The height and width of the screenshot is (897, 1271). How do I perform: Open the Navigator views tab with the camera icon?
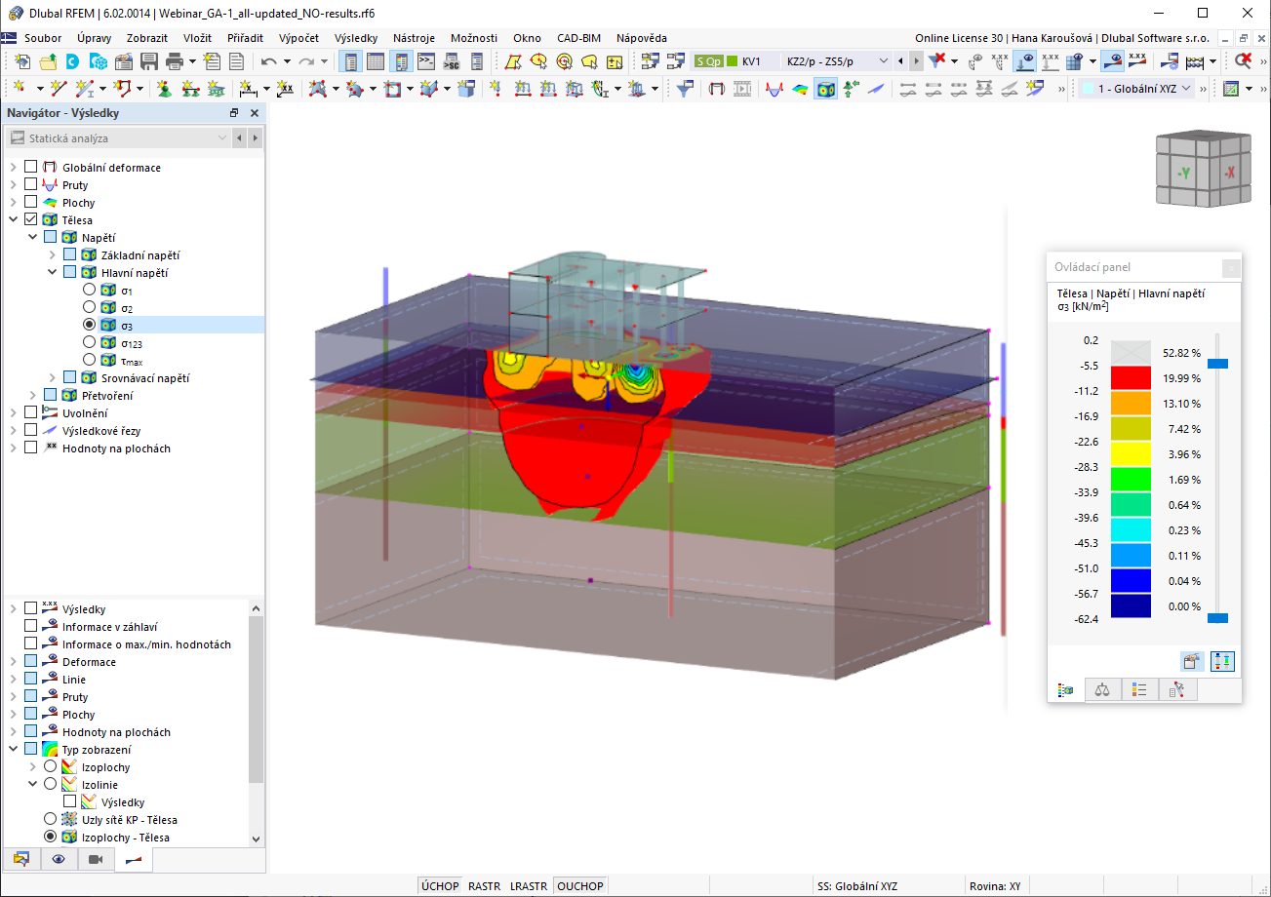pos(96,859)
